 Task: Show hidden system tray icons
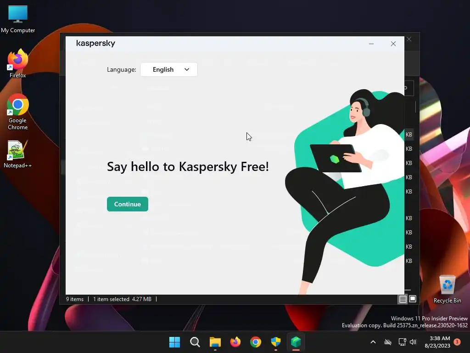373,342
